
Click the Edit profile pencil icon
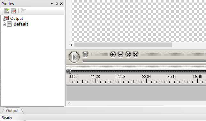coord(14,11)
